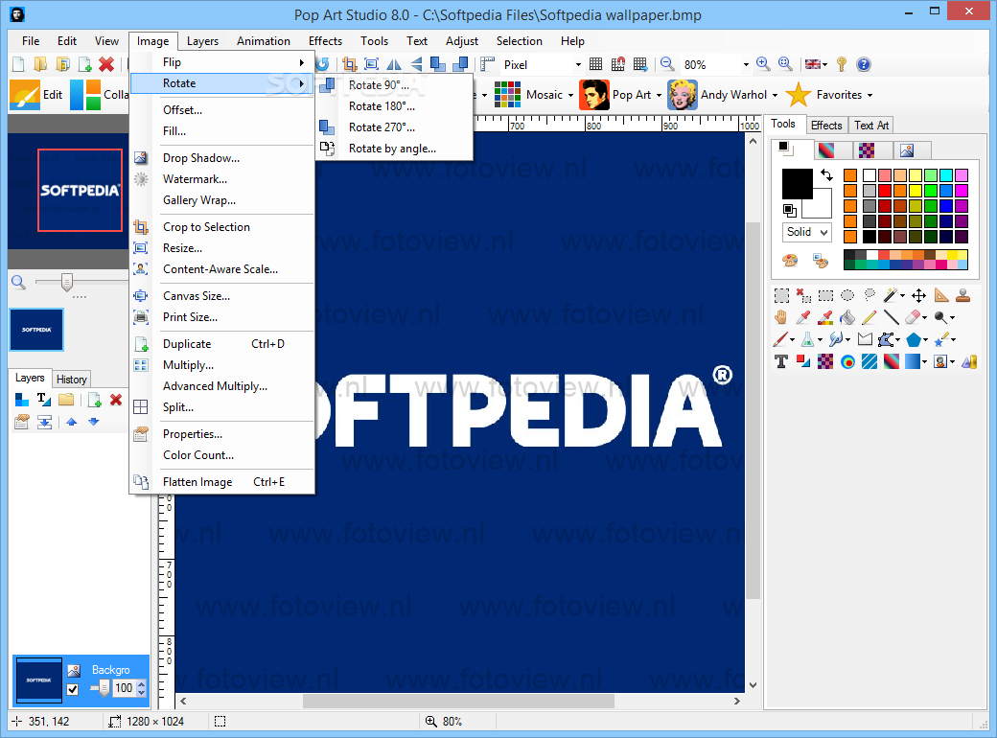Screen dimensions: 997x738
Task: Swap foreground and background colors arrow
Action: click(826, 174)
